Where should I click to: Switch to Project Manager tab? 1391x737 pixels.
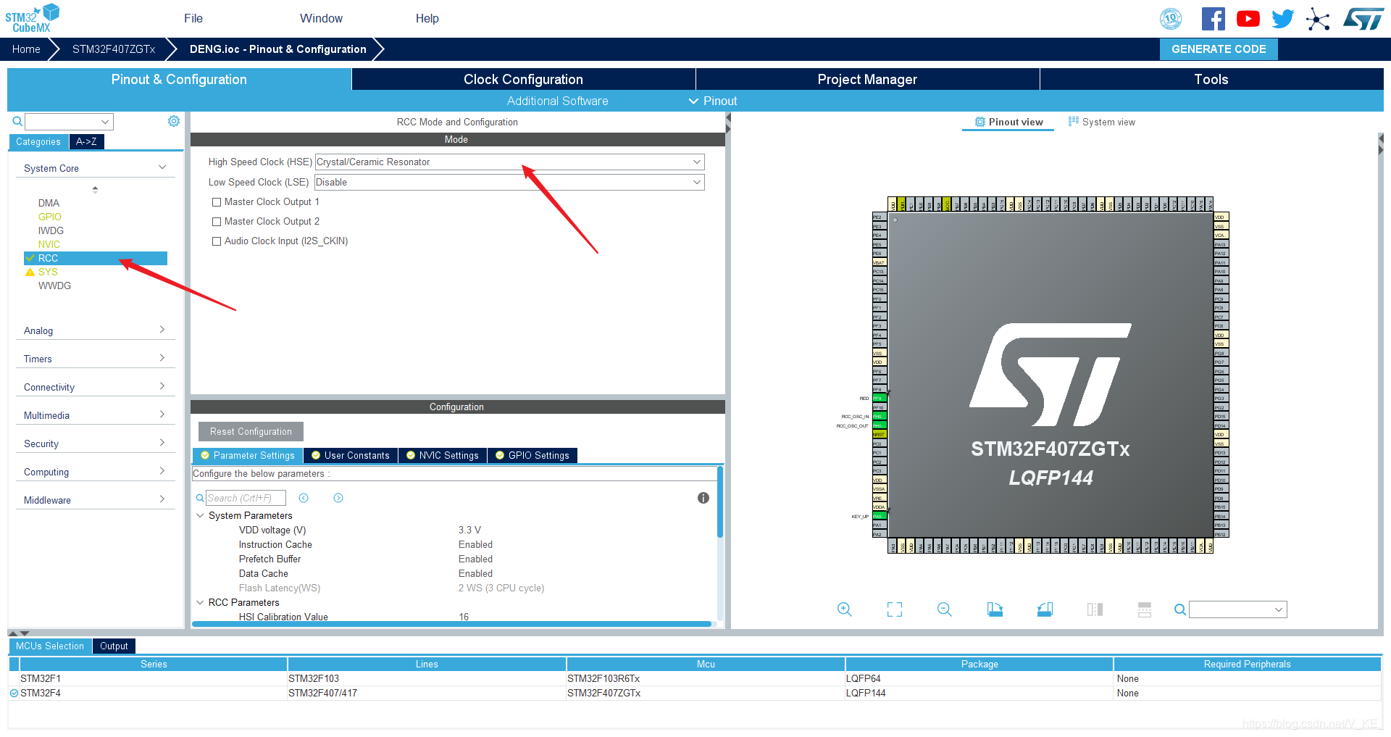867,79
